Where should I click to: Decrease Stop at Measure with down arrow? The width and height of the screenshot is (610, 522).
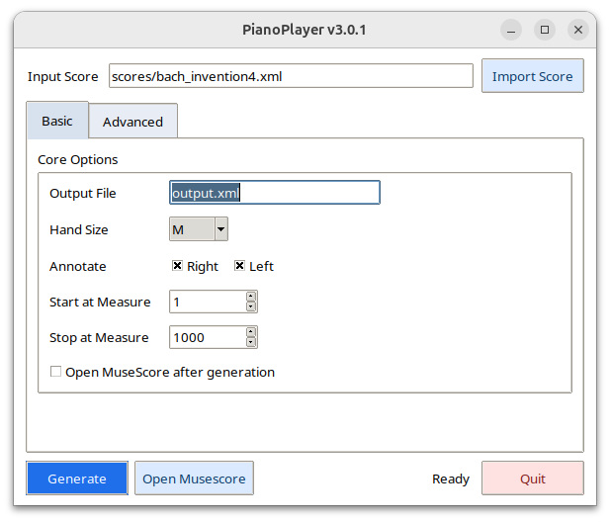251,342
